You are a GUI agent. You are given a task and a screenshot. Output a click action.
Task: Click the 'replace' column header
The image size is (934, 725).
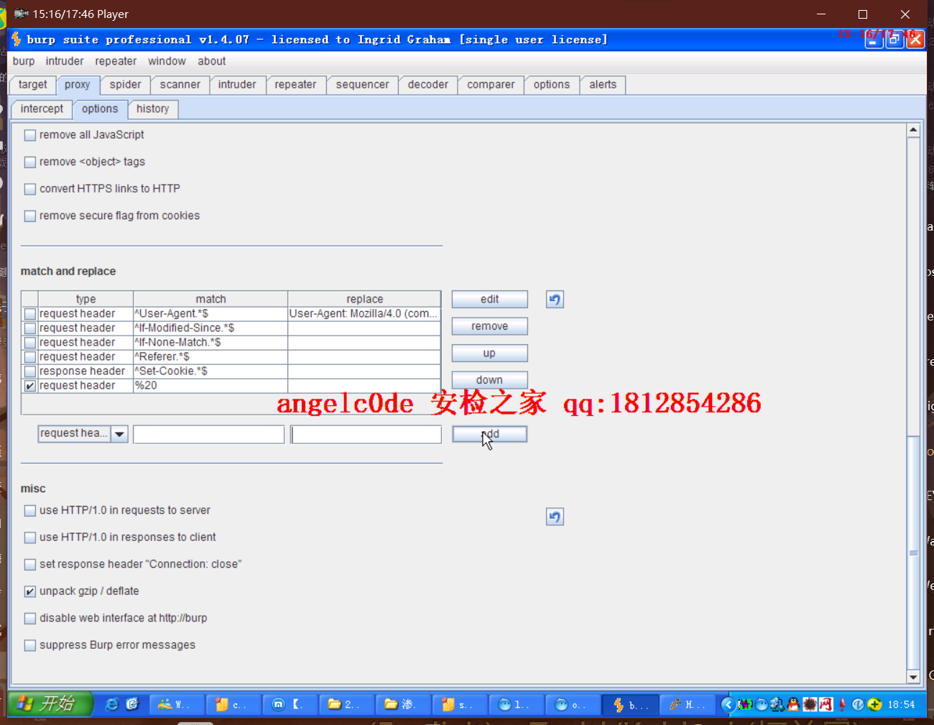pos(364,299)
